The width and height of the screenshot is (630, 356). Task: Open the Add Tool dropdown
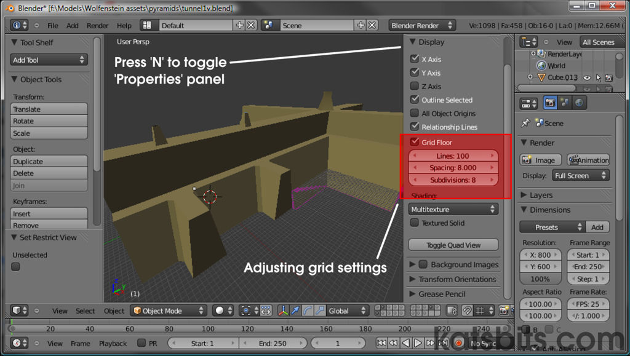point(49,60)
